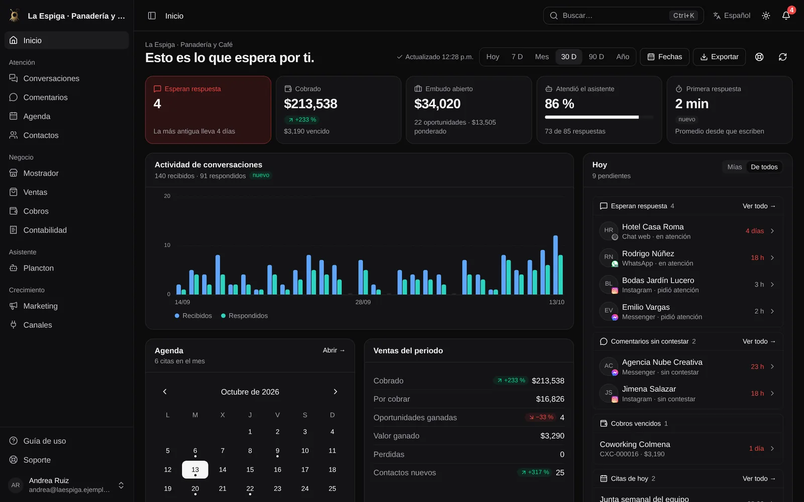Viewport: 804px width, 502px height.
Task: Open Contactos in the sidebar
Action: click(x=67, y=136)
